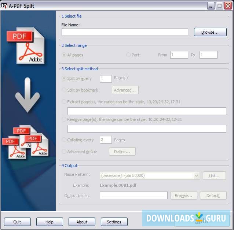Select the Extract page(s) radio option

64,102
